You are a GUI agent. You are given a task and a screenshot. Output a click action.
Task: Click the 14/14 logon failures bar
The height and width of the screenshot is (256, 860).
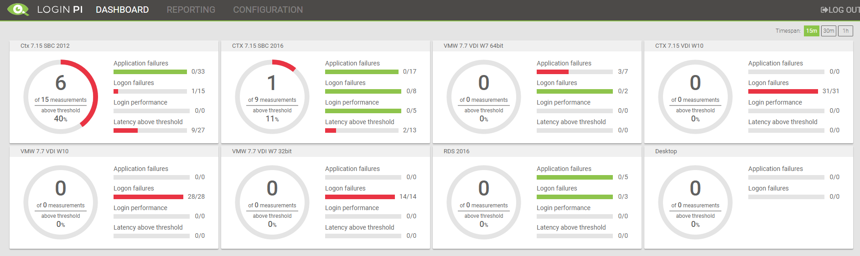pyautogui.click(x=360, y=197)
